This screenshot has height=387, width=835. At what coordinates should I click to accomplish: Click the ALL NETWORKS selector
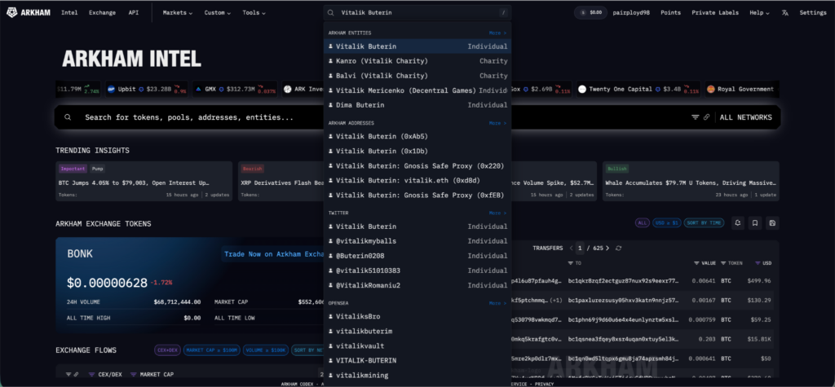[x=744, y=117]
